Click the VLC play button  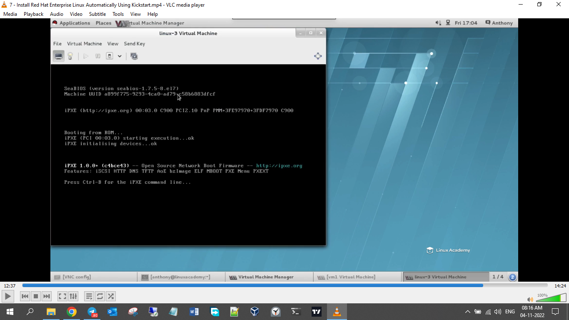tap(8, 296)
